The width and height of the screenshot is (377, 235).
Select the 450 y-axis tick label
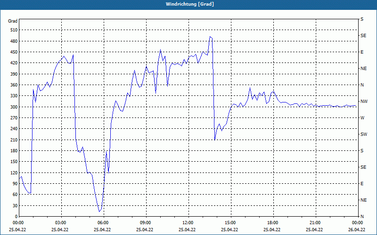[14, 52]
